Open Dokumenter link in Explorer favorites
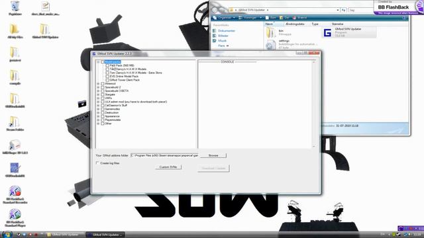The height and width of the screenshot is (238, 424). coord(227,31)
